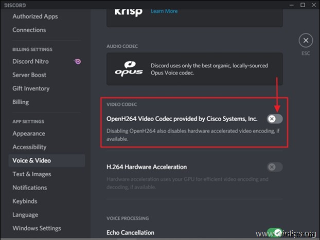The image size is (320, 240).
Task: Open the Krisp Learn More link
Action: pyautogui.click(x=165, y=11)
